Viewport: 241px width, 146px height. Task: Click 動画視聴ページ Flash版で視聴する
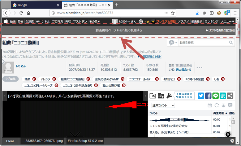[x=119, y=30]
